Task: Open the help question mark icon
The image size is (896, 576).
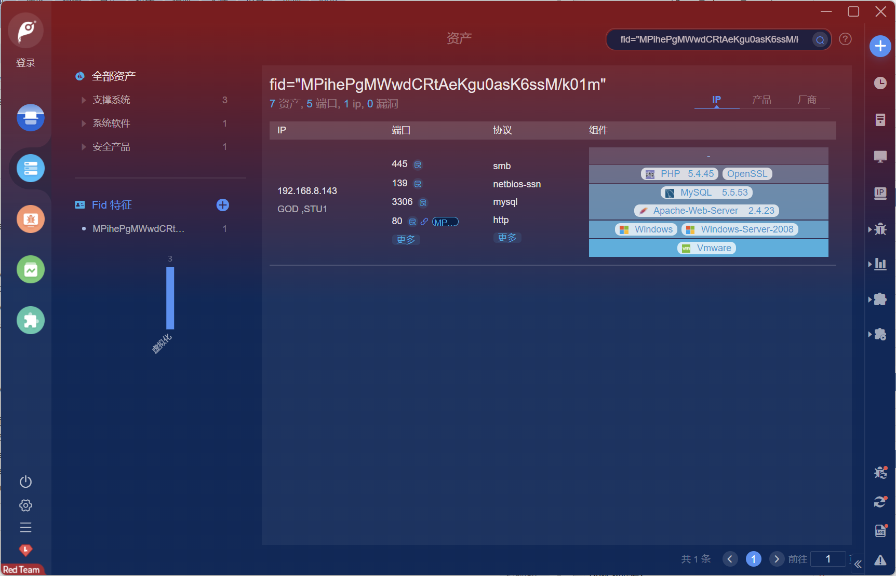Action: click(x=845, y=39)
